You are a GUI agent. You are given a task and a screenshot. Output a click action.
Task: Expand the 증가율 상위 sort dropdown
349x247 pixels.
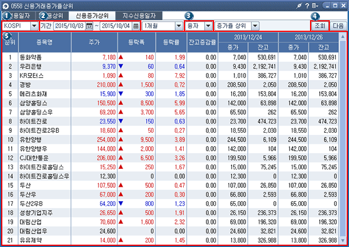coord(255,26)
